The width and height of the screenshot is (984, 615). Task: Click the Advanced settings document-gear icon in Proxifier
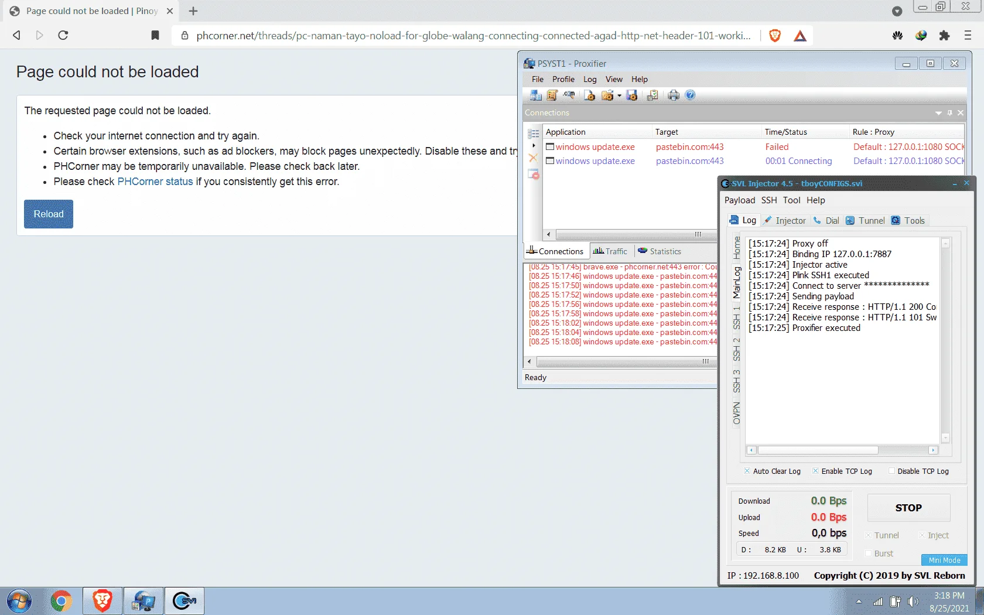pyautogui.click(x=589, y=95)
